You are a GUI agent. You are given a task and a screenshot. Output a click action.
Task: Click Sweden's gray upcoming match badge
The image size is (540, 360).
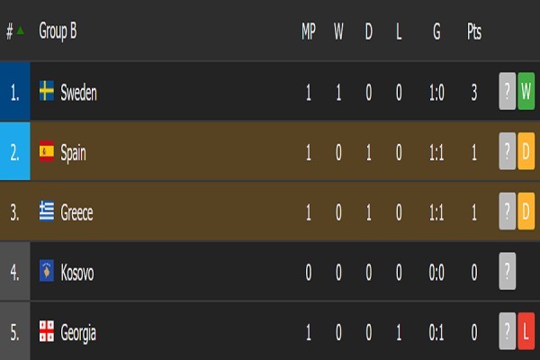click(x=508, y=91)
